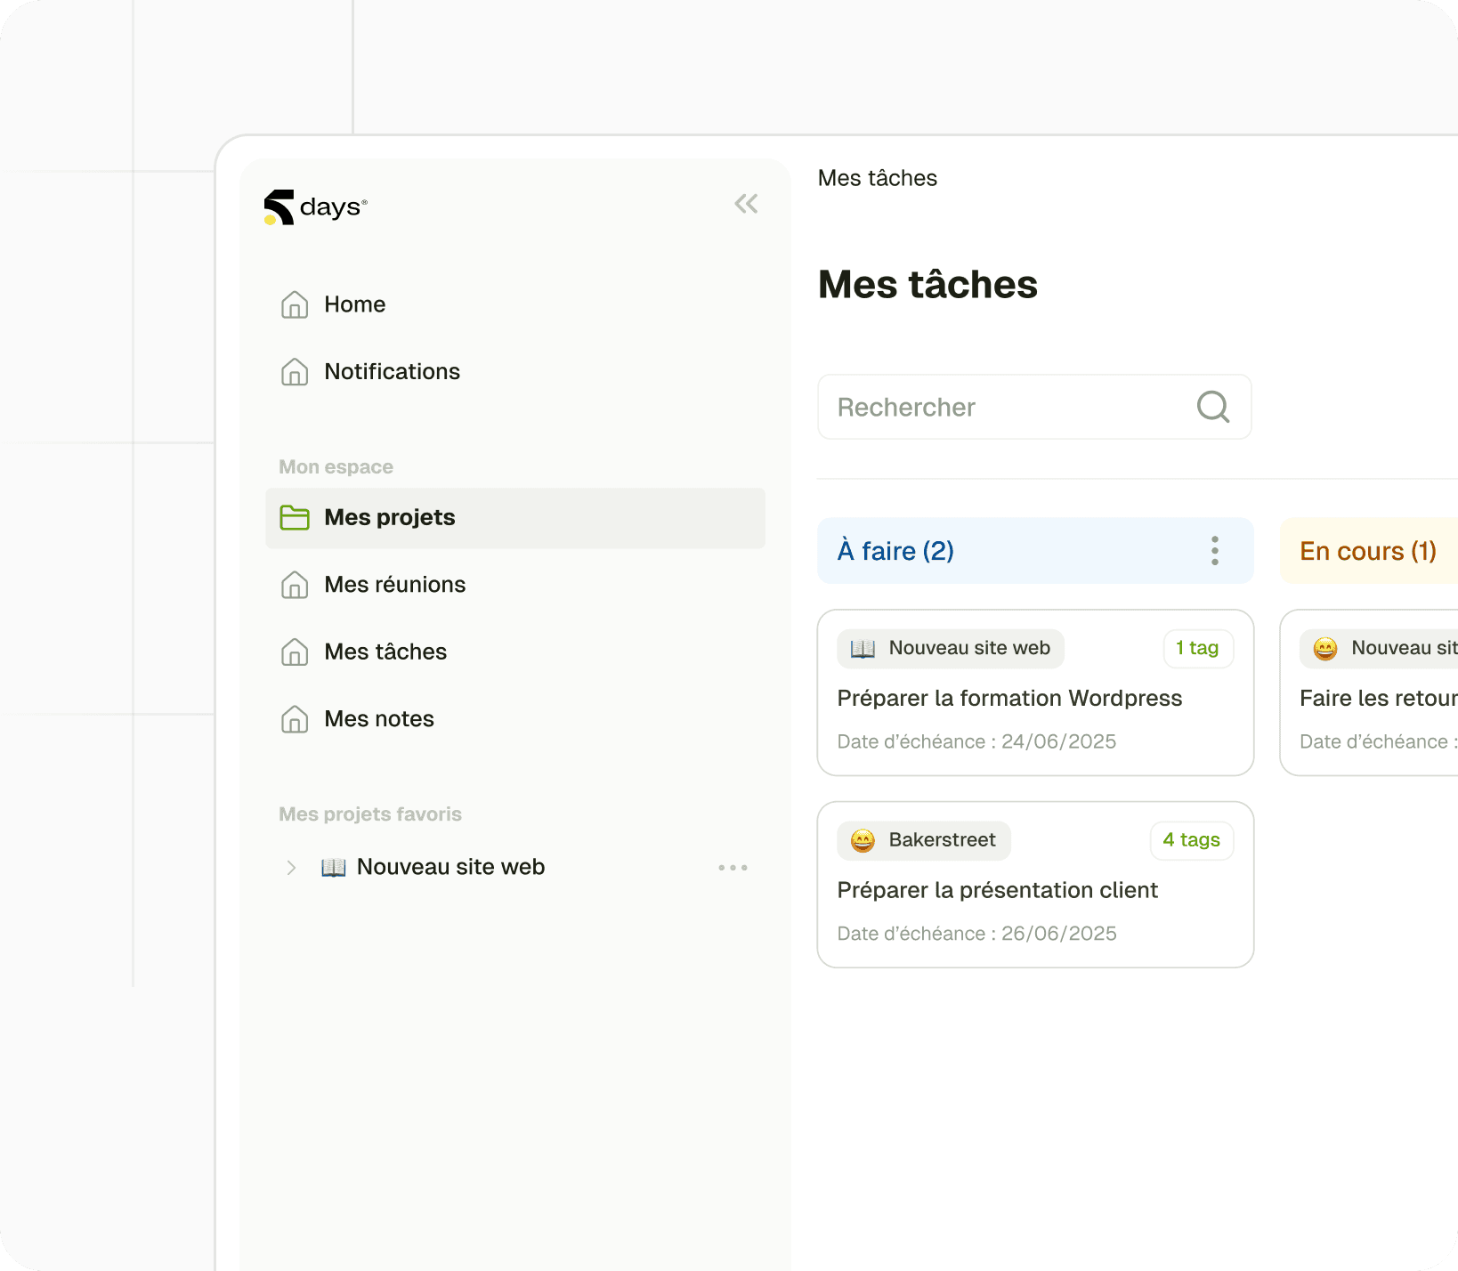The image size is (1458, 1271).
Task: Open Mes réunions from Mon espace
Action: [394, 585]
